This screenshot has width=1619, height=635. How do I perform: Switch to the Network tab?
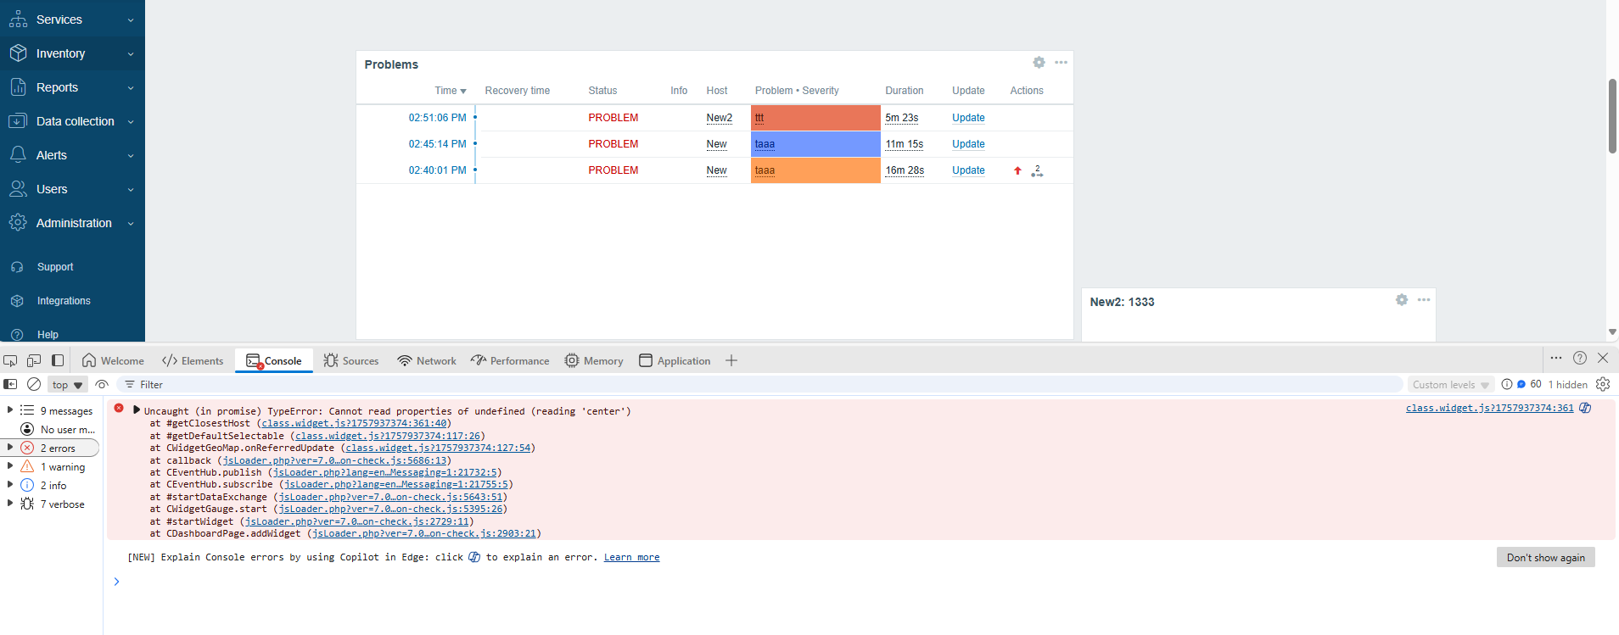tap(427, 360)
